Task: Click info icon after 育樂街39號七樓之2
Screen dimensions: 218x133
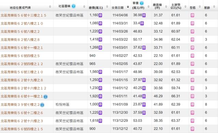Action: click(42, 105)
